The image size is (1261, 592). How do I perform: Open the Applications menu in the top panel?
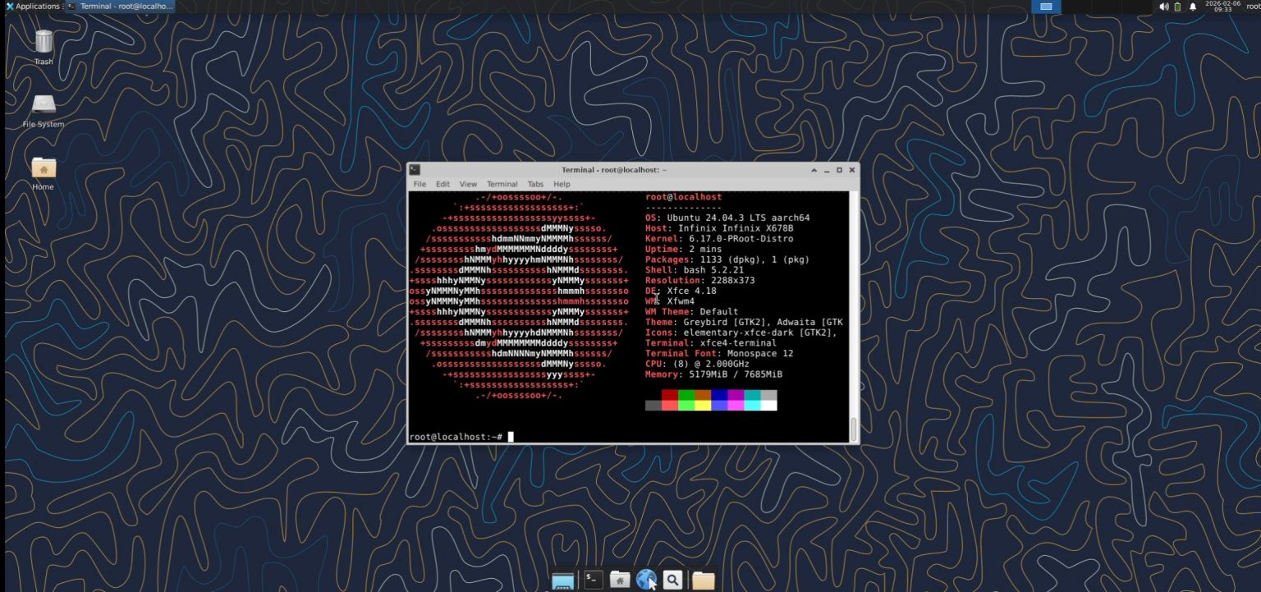[x=33, y=7]
